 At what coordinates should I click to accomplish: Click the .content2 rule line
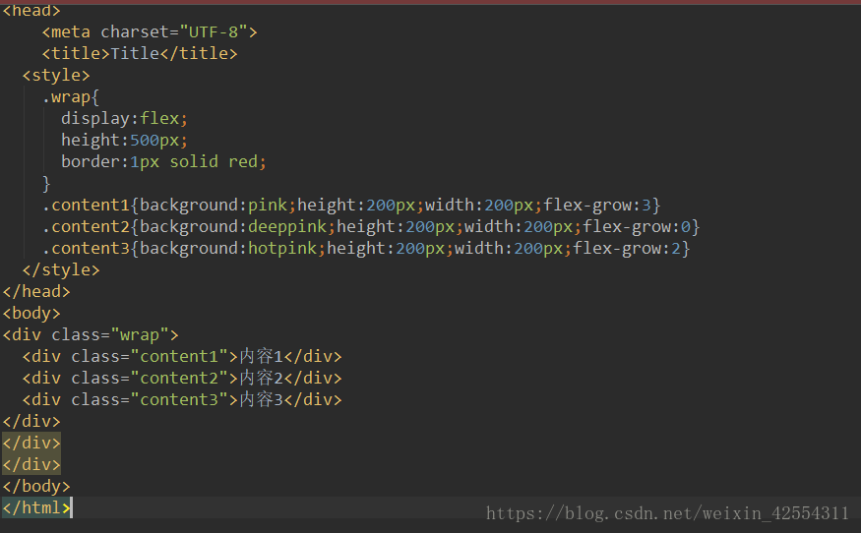[371, 227]
